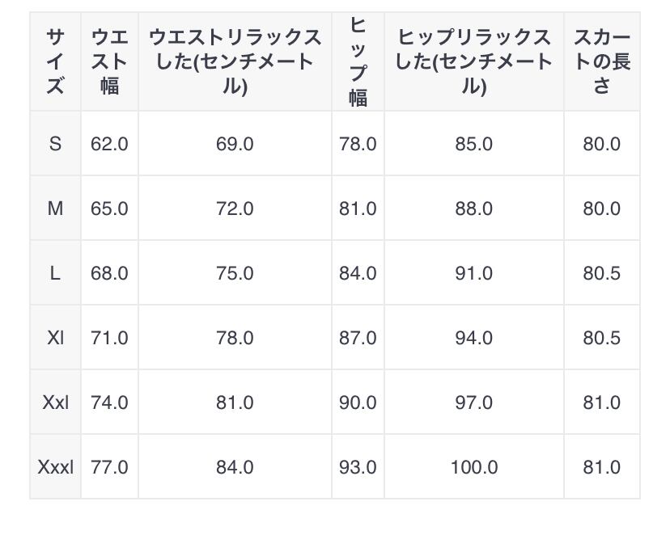Click the Xxl size row label
This screenshot has width=670, height=552.
[x=55, y=402]
